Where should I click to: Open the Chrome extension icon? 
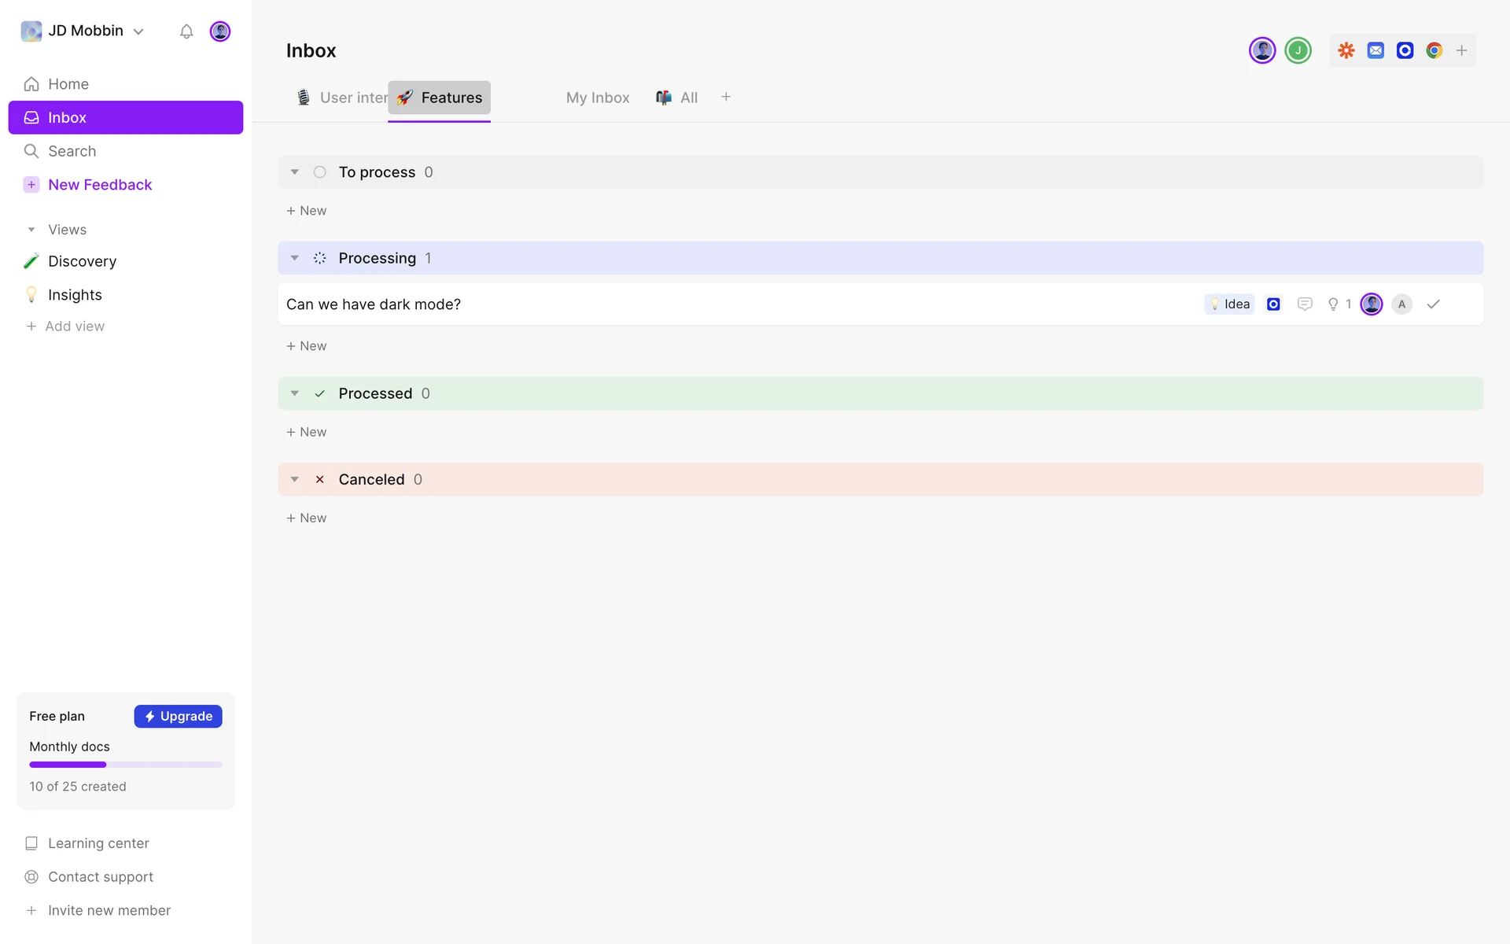coord(1434,50)
